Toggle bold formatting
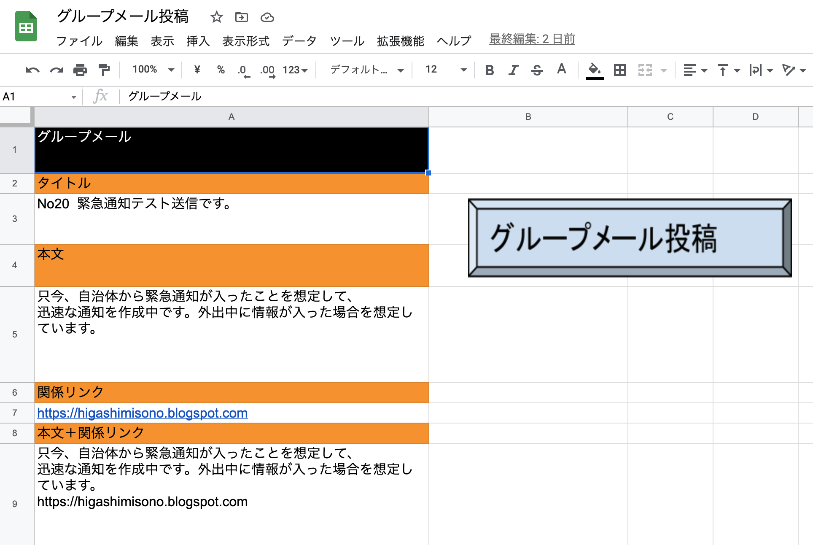 point(489,70)
